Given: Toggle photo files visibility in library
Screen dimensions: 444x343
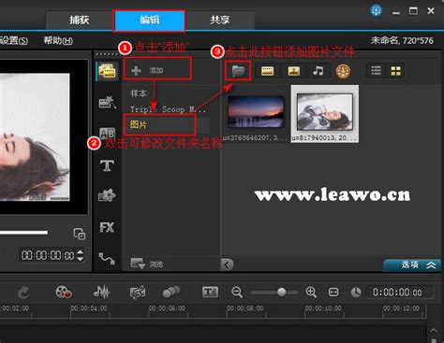Looking at the screenshot, I should [293, 71].
